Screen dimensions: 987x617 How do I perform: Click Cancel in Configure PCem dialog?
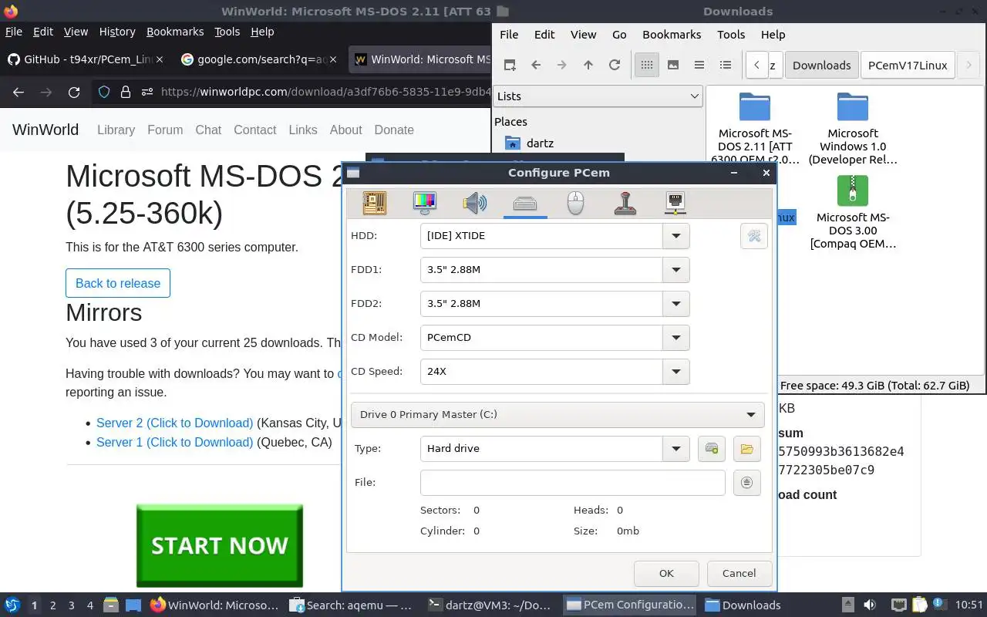tap(739, 573)
